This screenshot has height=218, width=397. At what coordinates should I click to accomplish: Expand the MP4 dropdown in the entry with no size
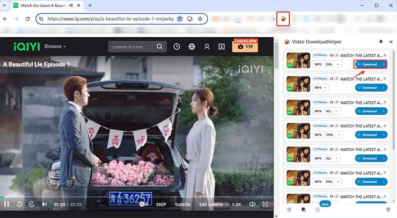(x=320, y=88)
